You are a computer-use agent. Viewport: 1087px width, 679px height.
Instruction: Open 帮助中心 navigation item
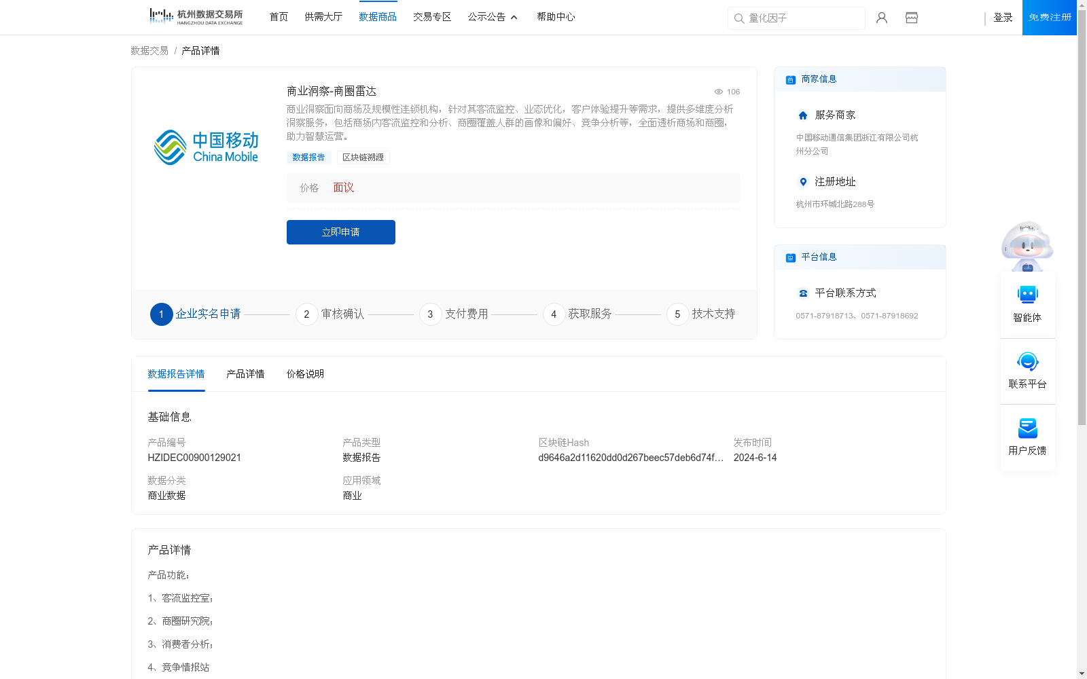(556, 17)
